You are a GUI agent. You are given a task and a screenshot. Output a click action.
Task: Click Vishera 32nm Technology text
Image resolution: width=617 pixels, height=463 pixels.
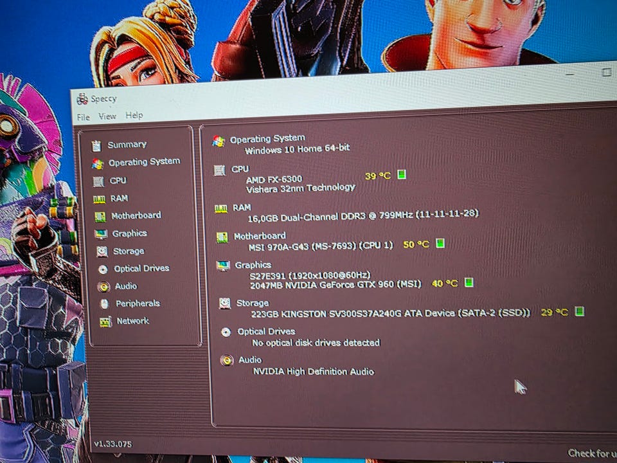point(300,188)
